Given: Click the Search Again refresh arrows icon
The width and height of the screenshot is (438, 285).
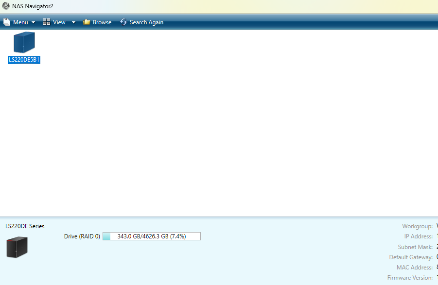Looking at the screenshot, I should [x=123, y=22].
